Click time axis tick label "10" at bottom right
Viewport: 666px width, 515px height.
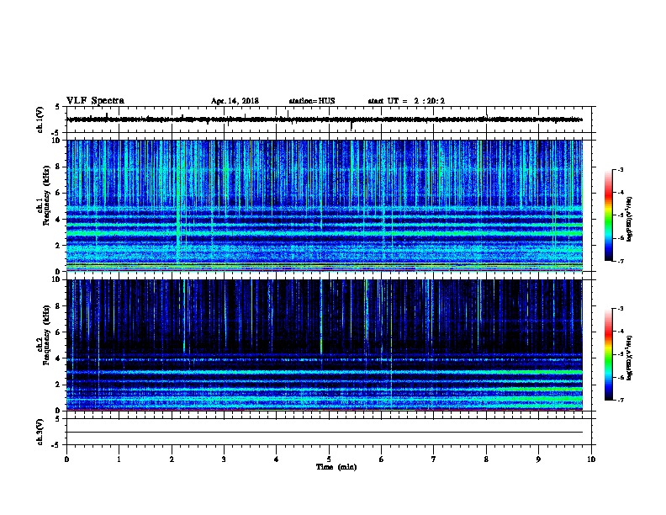tap(591, 459)
